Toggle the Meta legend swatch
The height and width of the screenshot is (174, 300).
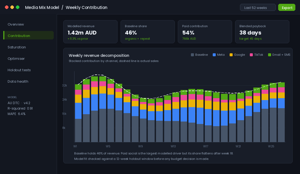click(214, 55)
